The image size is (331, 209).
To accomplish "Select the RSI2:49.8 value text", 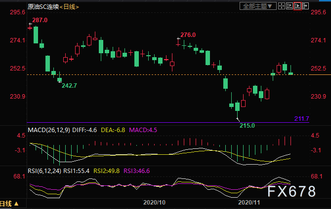I will [106, 171].
